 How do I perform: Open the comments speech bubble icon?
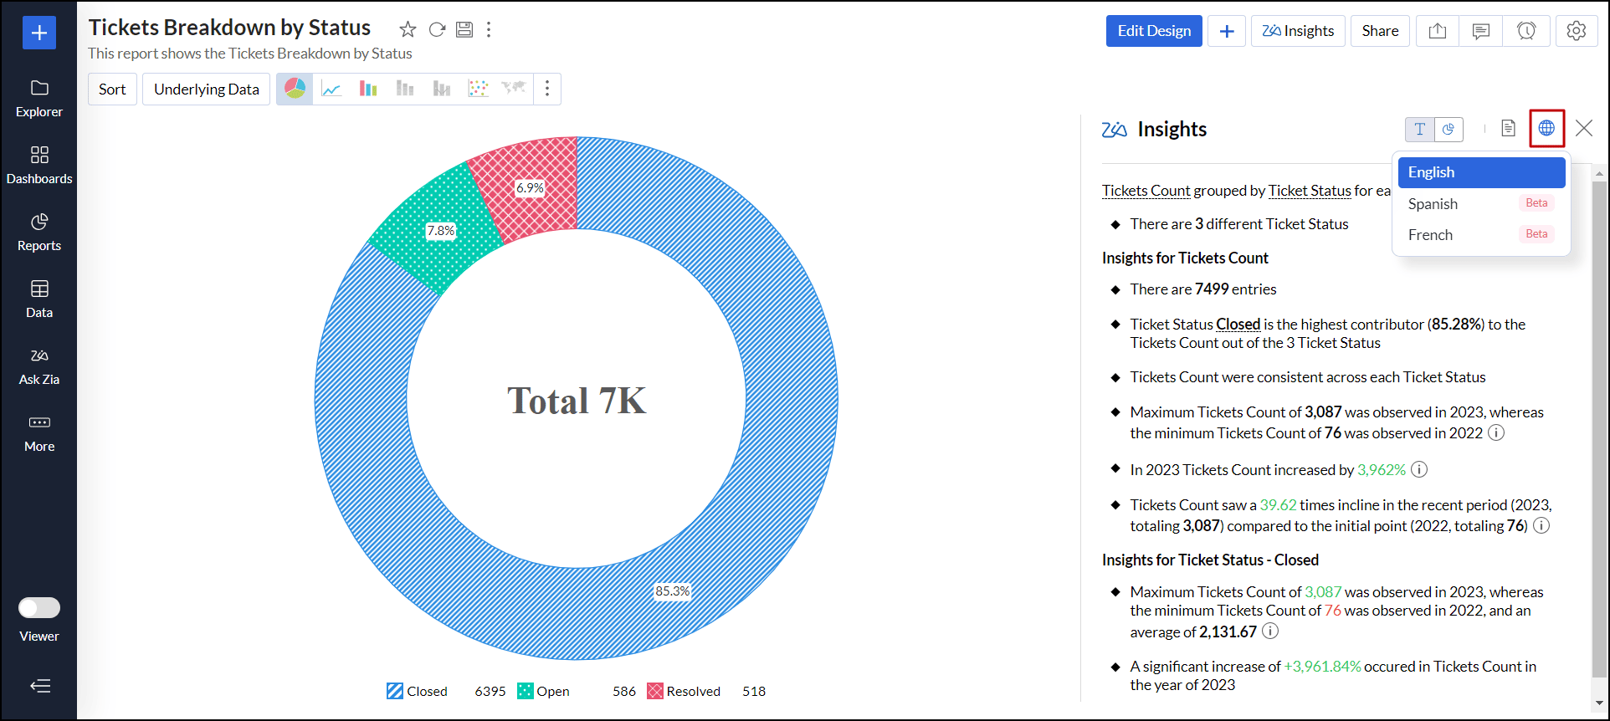(x=1480, y=31)
